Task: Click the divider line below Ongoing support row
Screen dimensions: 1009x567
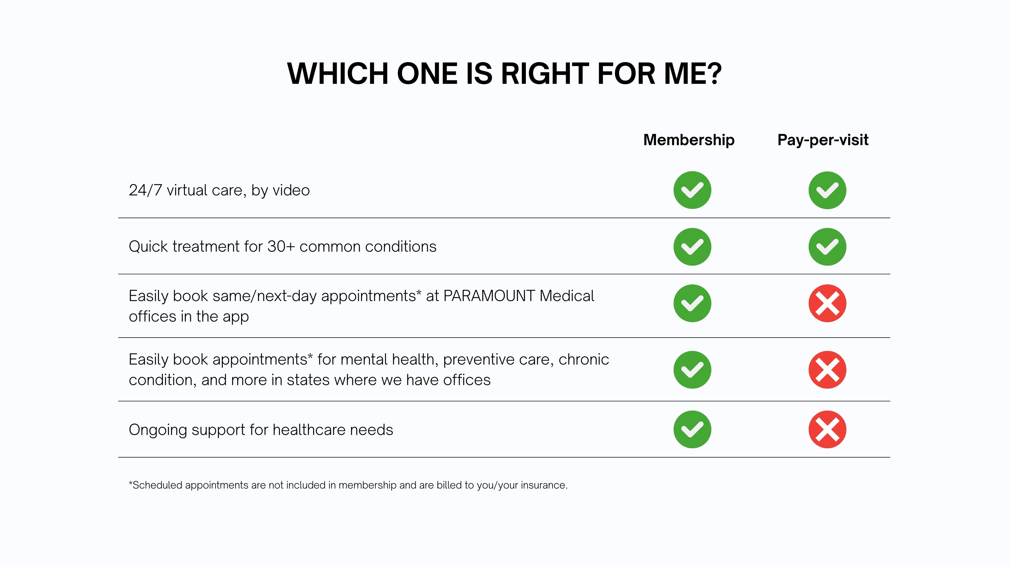Action: point(504,457)
